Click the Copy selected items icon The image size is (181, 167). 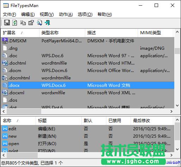pyautogui.click(x=23, y=23)
